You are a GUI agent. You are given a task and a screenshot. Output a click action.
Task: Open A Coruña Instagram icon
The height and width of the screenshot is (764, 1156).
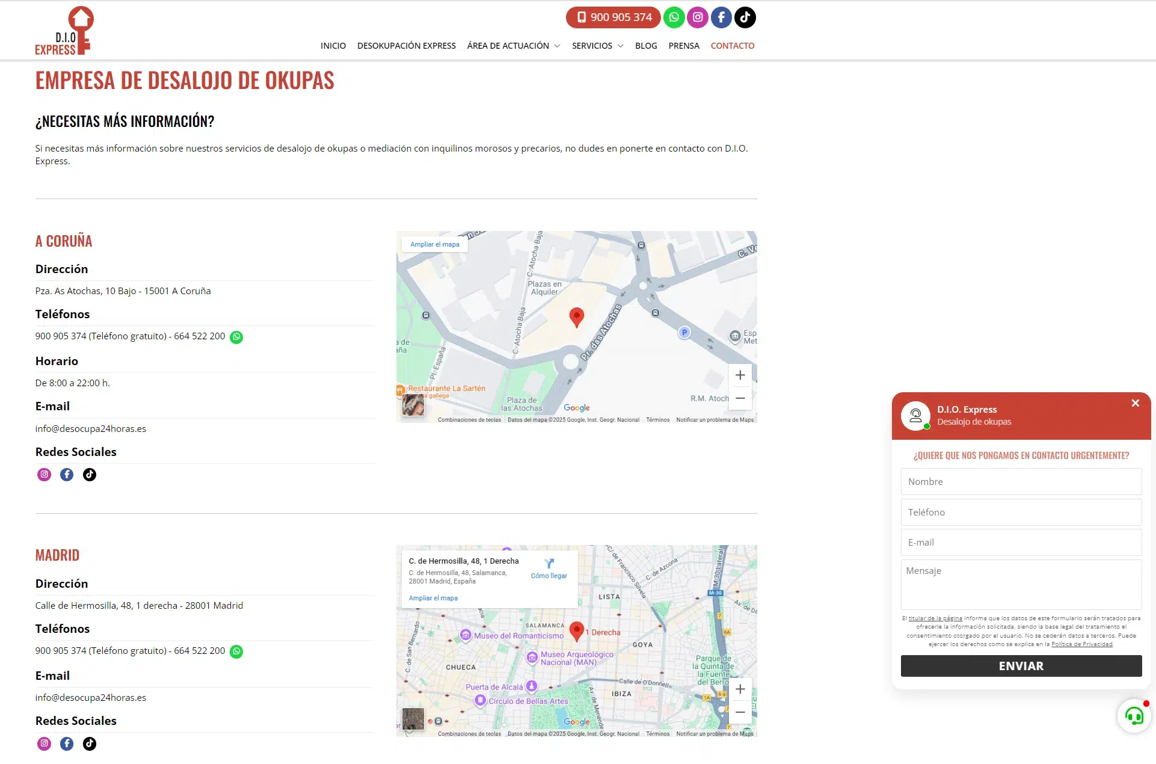(x=45, y=475)
